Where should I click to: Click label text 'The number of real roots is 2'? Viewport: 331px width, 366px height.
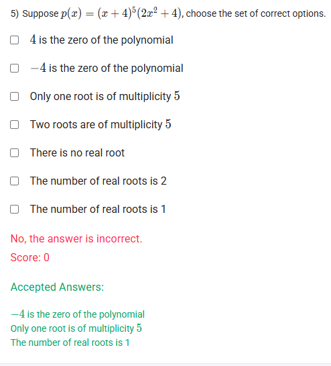pos(98,181)
